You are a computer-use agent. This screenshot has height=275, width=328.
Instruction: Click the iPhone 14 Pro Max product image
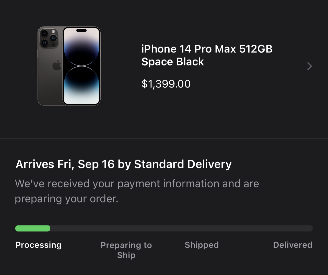click(69, 66)
